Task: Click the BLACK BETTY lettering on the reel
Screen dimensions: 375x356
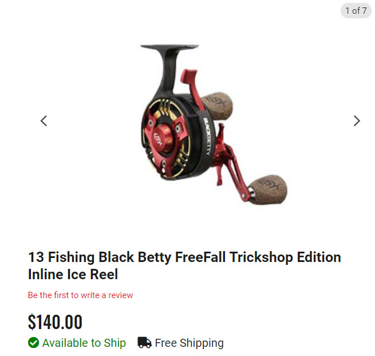Action: [207, 136]
